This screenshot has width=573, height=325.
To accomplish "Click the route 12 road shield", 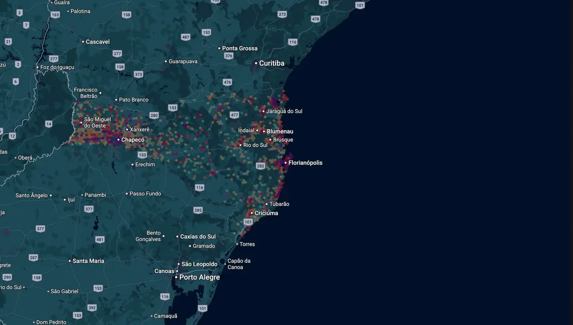I will [12, 136].
